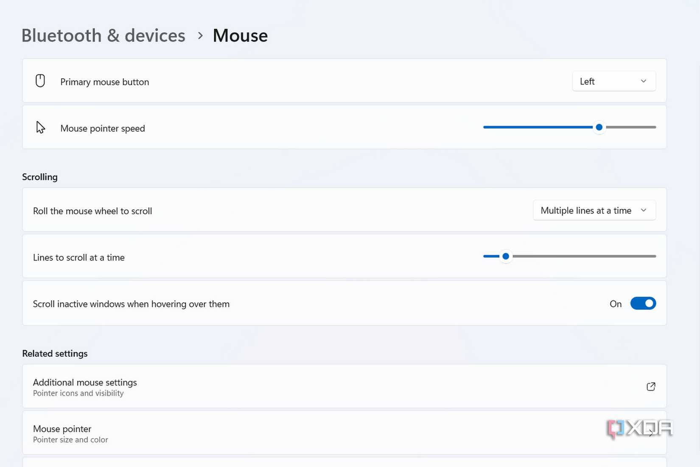
Task: Go back to Bluetooth & devices breadcrumb
Action: pos(104,35)
